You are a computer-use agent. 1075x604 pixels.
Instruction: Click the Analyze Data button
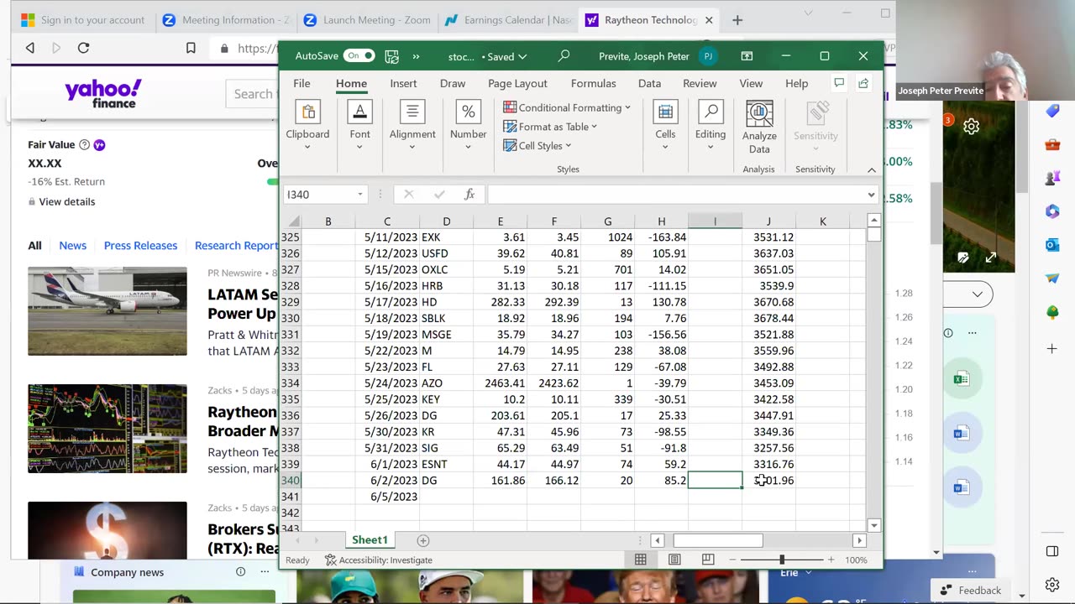tap(759, 128)
